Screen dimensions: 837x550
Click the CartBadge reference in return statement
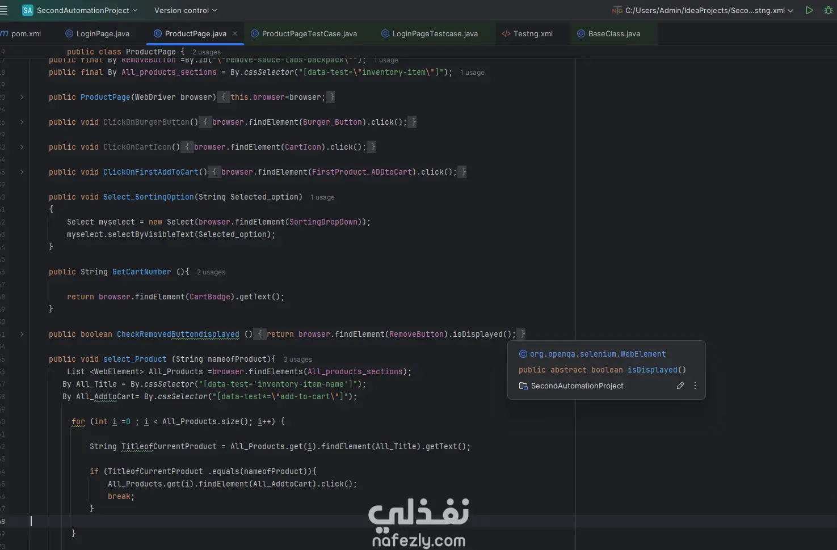[209, 297]
